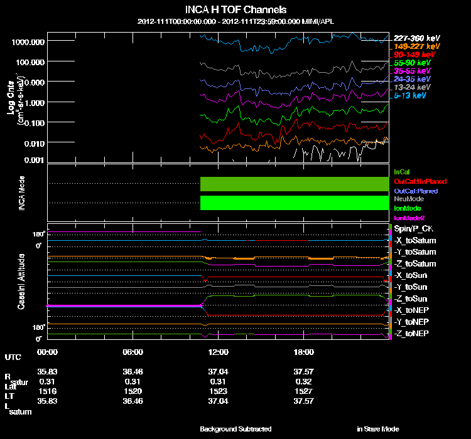
Task: Click the '-X_toSaturn' attitude label
Action: 415,240
